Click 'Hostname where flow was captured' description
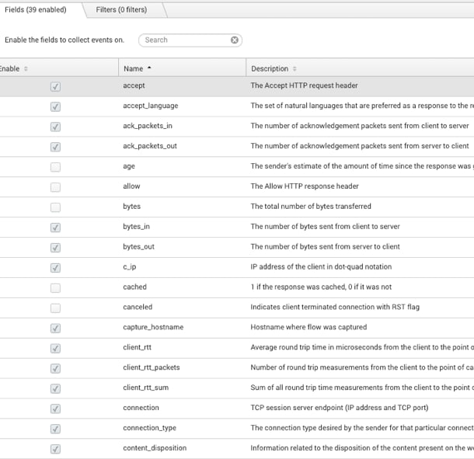 click(x=308, y=327)
